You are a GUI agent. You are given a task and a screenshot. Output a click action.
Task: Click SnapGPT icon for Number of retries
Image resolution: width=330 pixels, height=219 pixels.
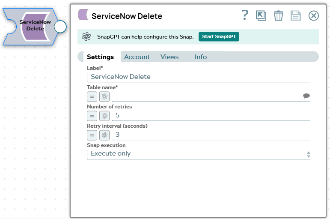pos(104,116)
